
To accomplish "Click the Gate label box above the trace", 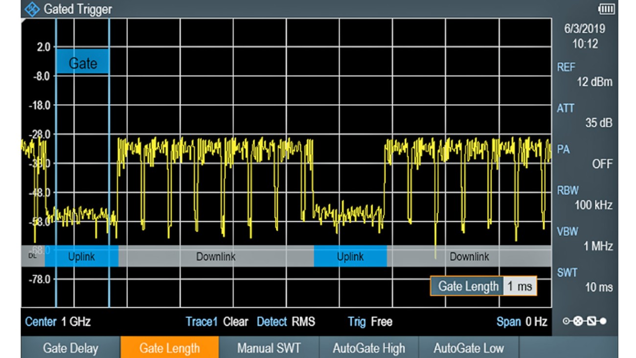I will point(82,61).
